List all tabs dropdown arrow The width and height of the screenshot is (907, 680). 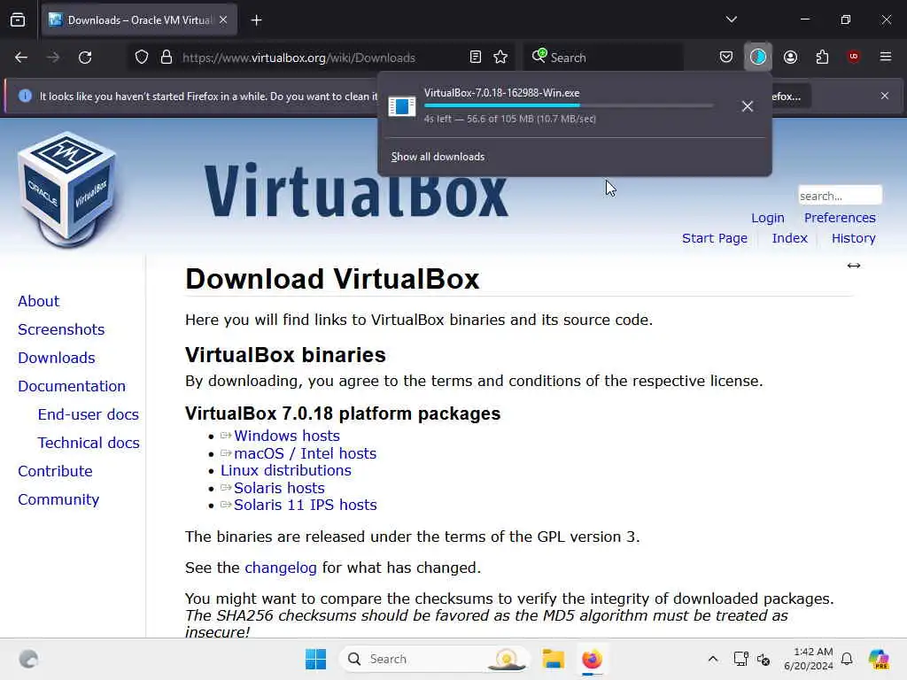[x=731, y=19]
